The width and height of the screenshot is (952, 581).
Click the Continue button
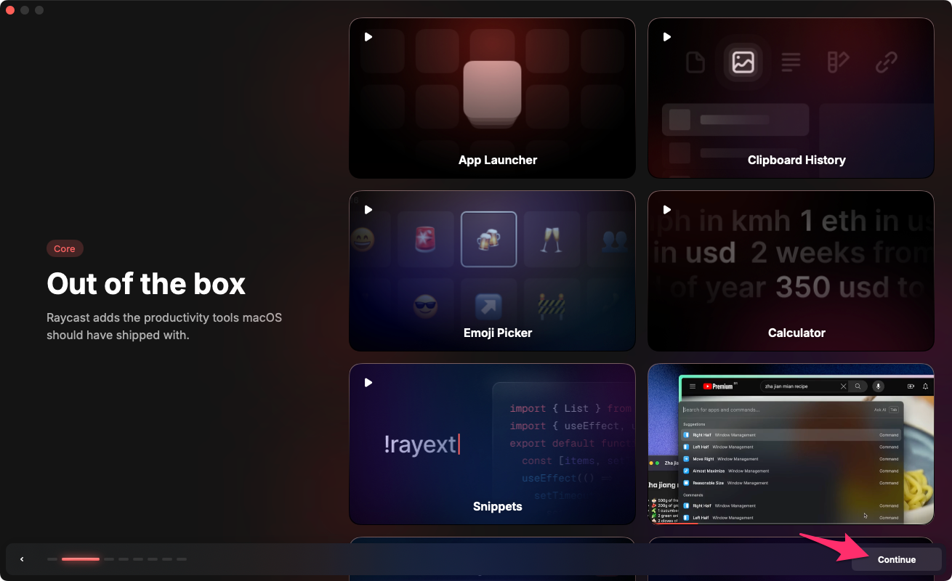point(896,559)
